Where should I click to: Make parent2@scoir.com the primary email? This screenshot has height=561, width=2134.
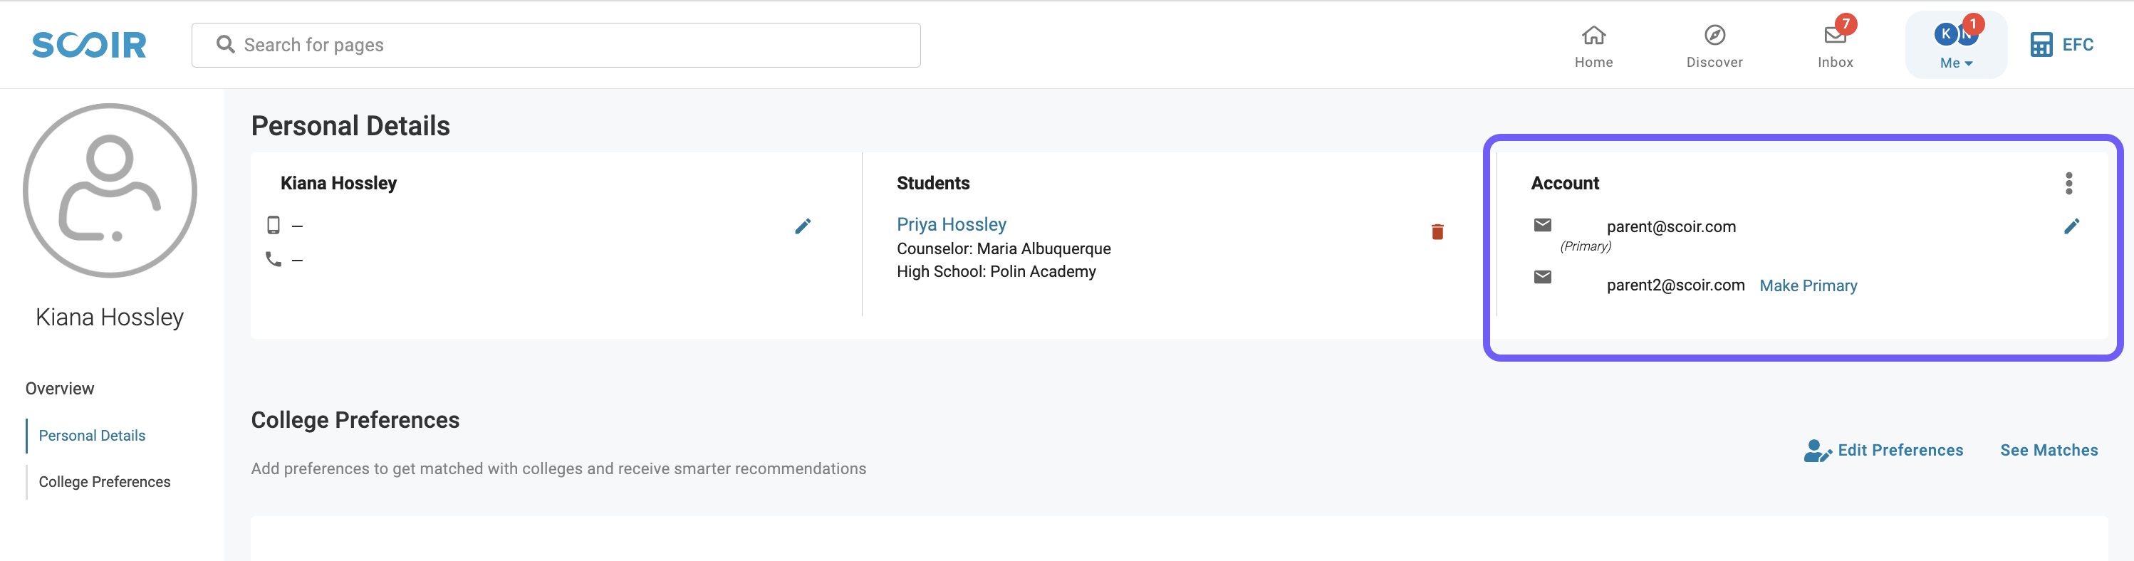1808,285
